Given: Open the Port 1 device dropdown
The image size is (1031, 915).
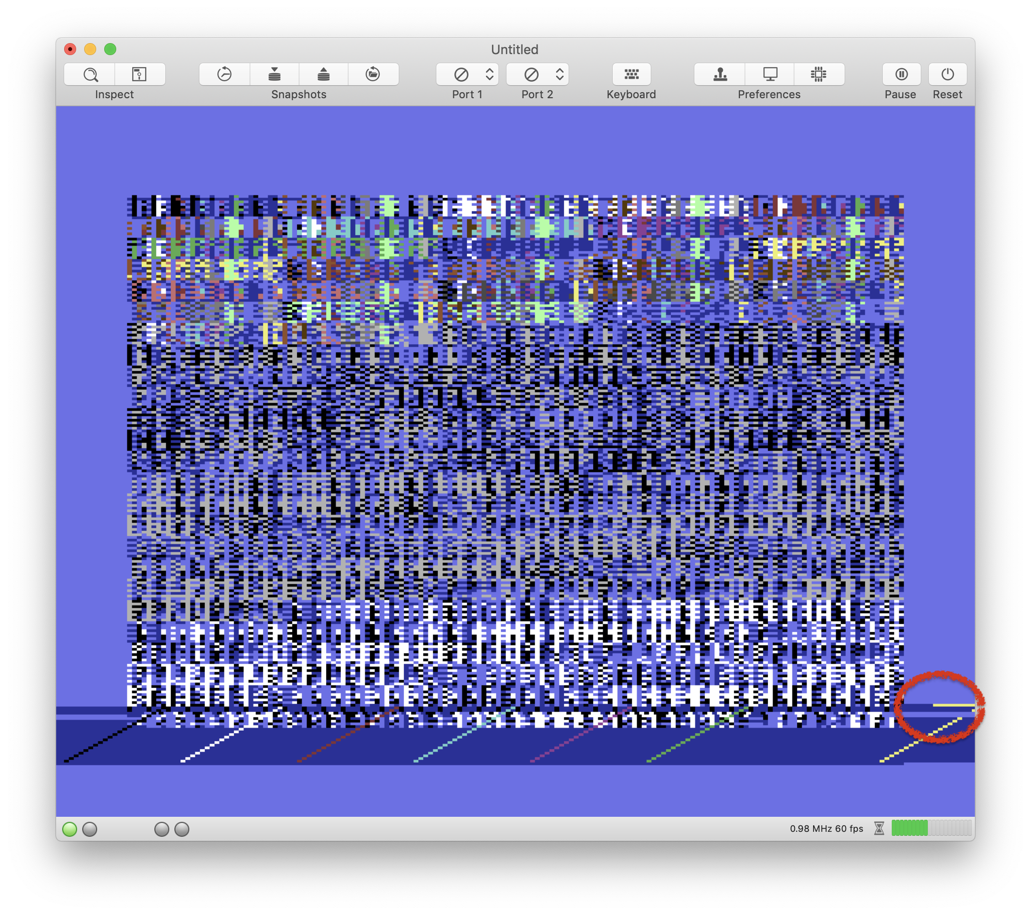Looking at the screenshot, I should 467,75.
